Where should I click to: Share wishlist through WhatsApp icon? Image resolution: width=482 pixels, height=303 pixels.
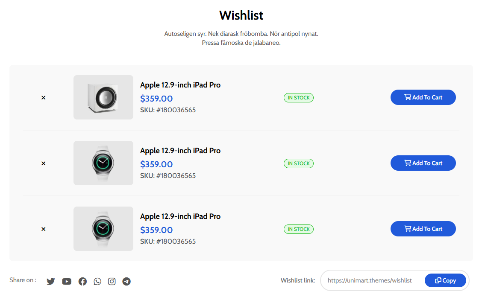(97, 281)
